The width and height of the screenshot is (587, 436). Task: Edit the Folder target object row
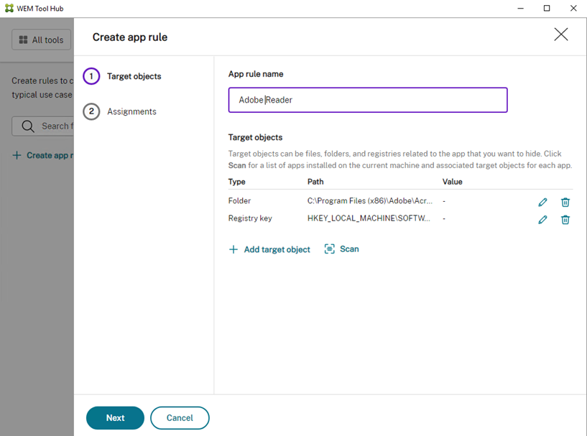pos(542,203)
